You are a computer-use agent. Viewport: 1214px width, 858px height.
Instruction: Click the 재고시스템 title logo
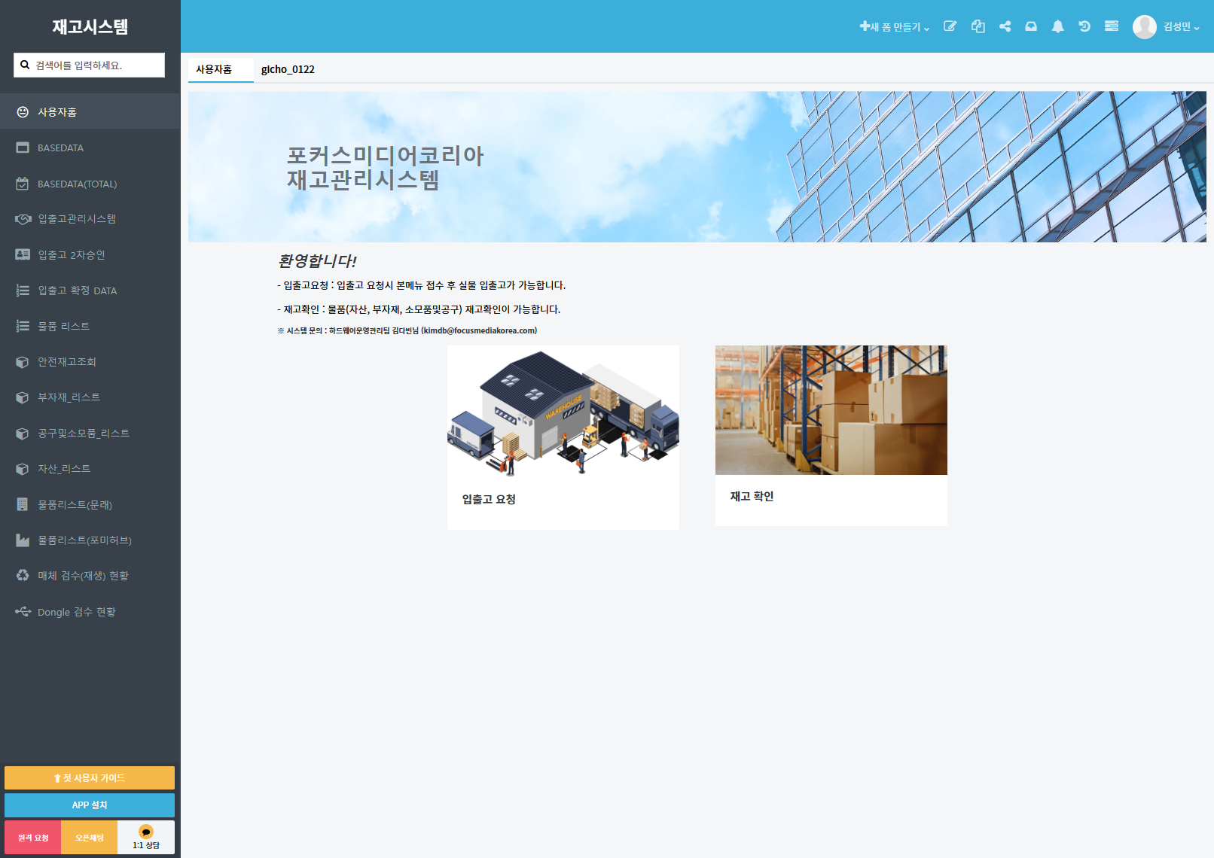(90, 26)
